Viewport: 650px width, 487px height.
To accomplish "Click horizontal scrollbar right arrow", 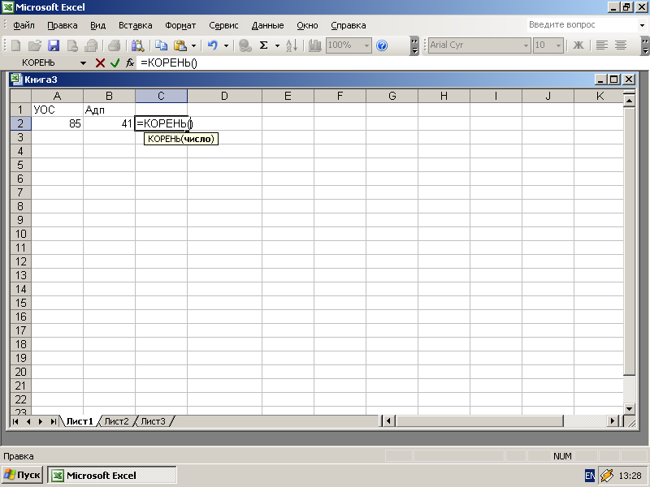I will (x=613, y=421).
